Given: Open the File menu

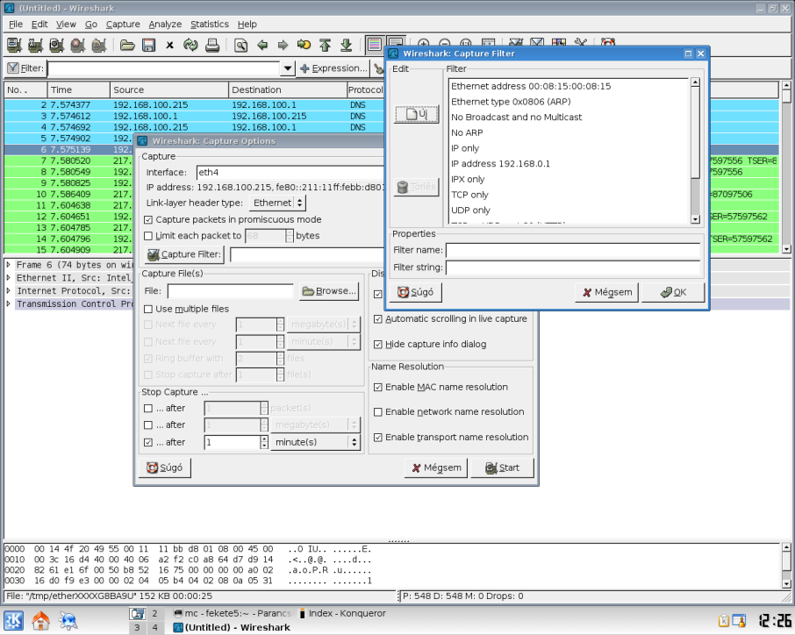Looking at the screenshot, I should click(x=15, y=24).
